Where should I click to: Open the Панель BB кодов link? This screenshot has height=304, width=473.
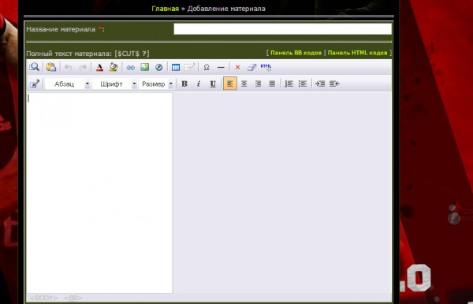296,53
